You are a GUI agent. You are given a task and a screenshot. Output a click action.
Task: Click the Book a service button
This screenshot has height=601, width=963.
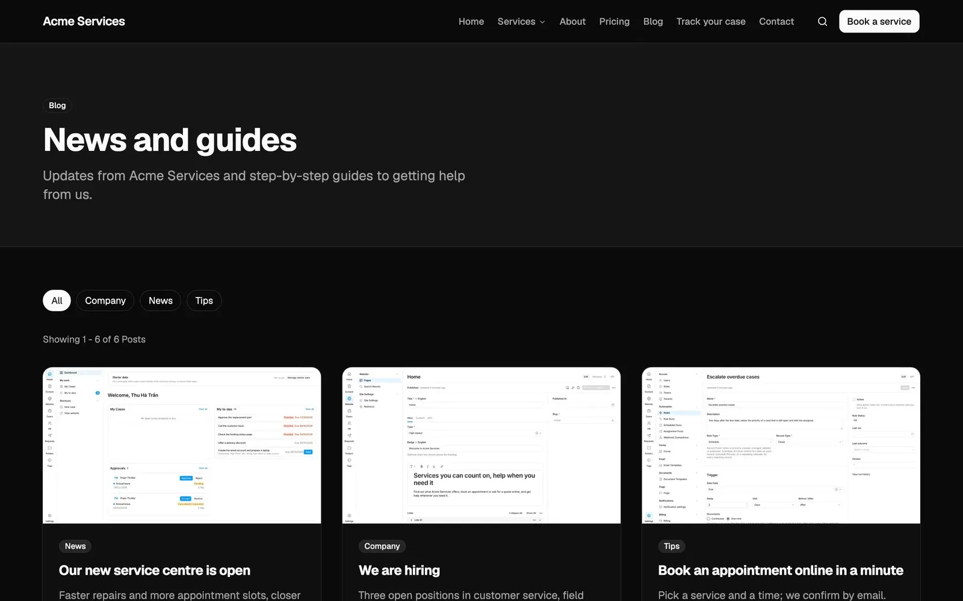[879, 22]
